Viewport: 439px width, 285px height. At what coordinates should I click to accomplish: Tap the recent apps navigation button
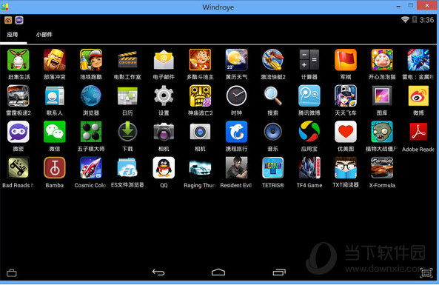tap(279, 272)
